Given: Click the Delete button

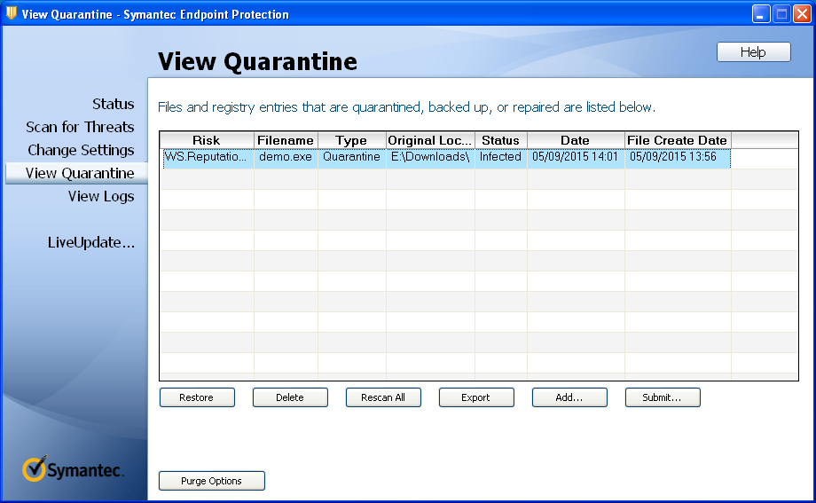Looking at the screenshot, I should [290, 397].
